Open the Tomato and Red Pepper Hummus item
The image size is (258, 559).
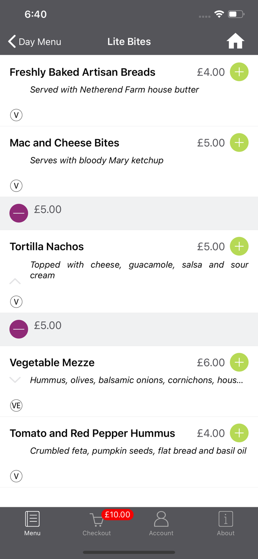click(x=92, y=433)
